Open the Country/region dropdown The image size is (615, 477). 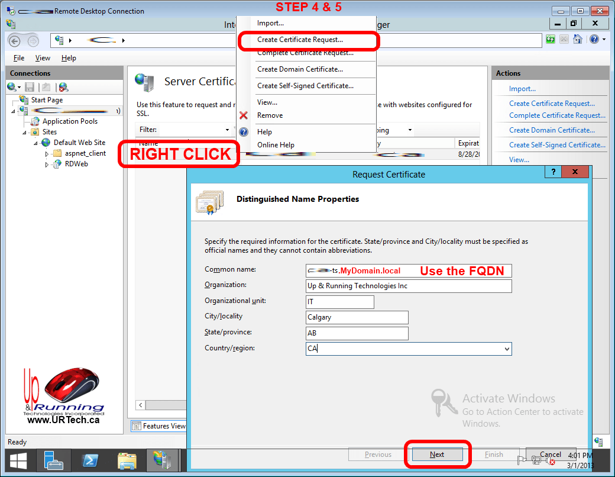(x=507, y=349)
